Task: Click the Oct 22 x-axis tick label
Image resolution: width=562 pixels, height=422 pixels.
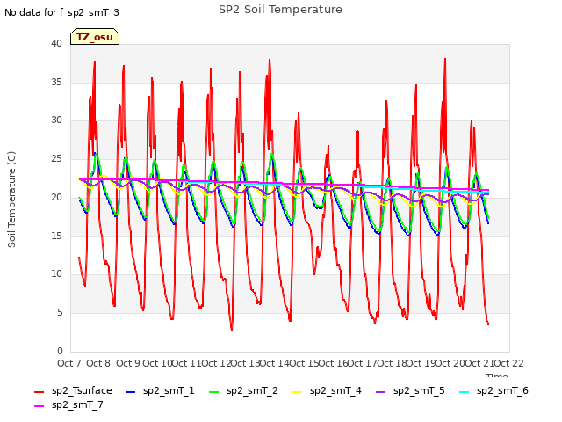Action: (509, 363)
